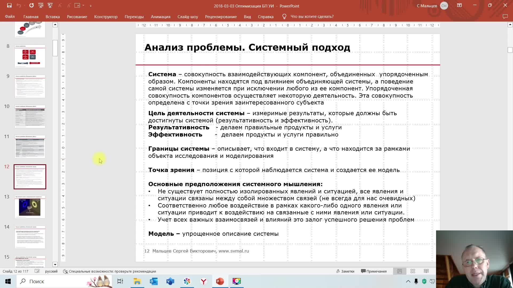The image size is (513, 288).
Task: Select slide 13 thumbnail in the panel
Action: pyautogui.click(x=30, y=207)
